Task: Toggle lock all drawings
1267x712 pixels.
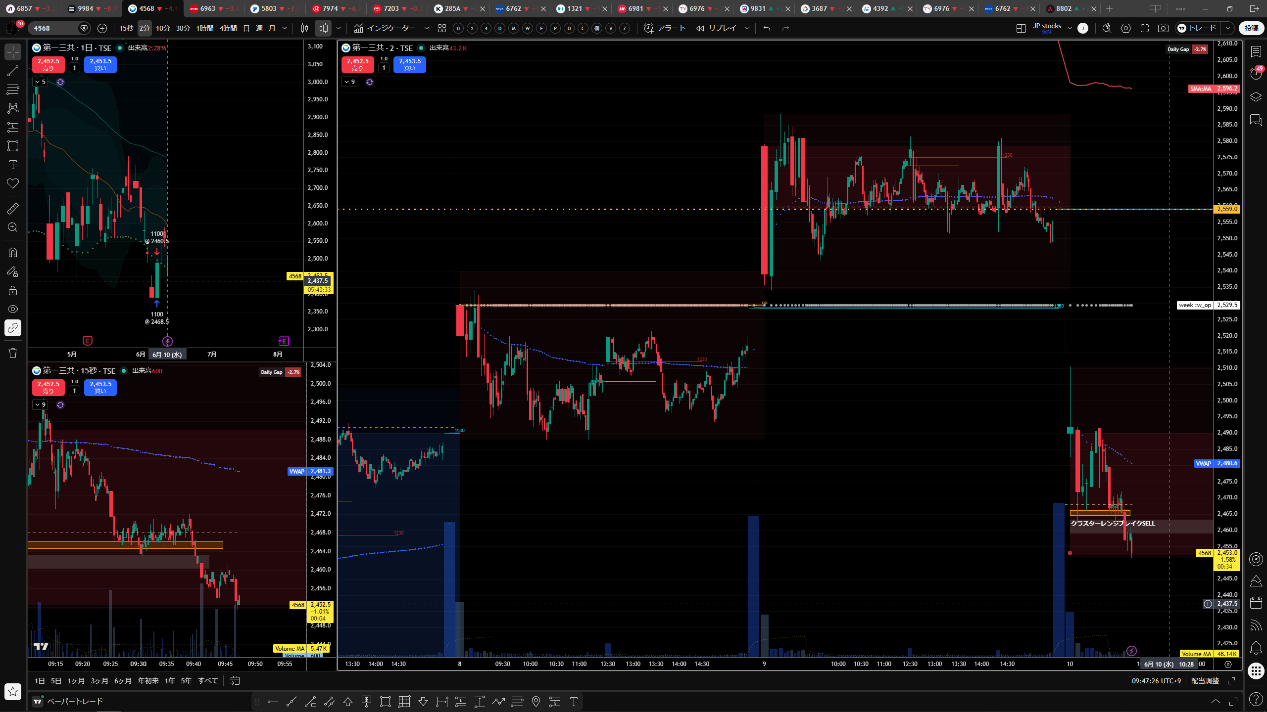Action: [x=13, y=290]
